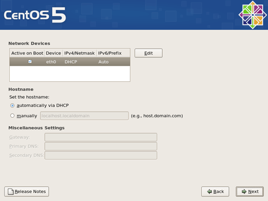Viewport: 268px width, 201px height.
Task: Select the eth0 DHCP device row
Action: pyautogui.click(x=70, y=62)
